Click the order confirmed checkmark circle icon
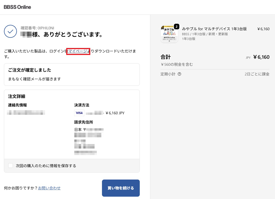 click(10, 31)
